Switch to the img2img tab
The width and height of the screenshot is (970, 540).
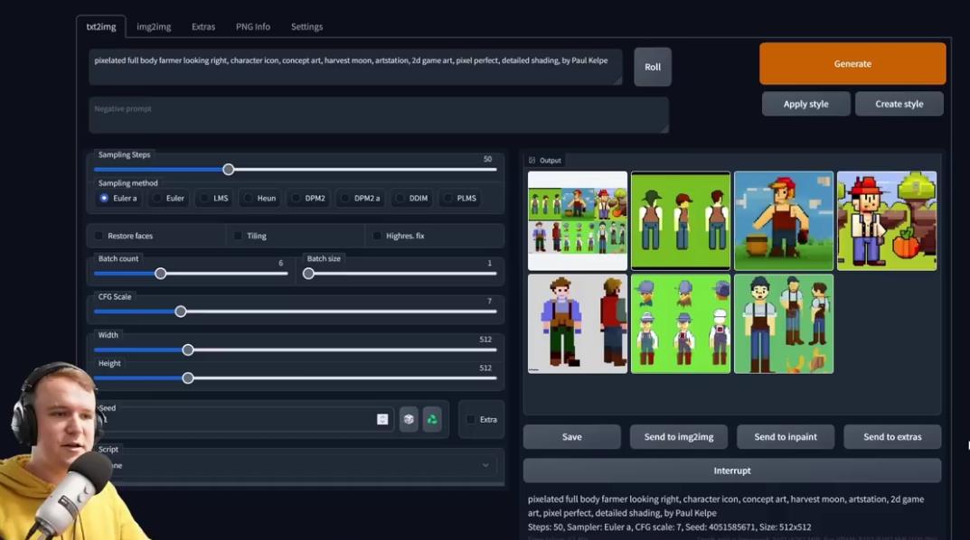tap(154, 26)
